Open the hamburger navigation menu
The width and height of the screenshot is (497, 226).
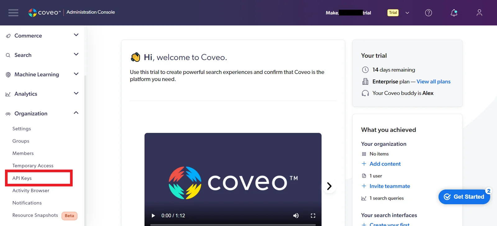(13, 13)
